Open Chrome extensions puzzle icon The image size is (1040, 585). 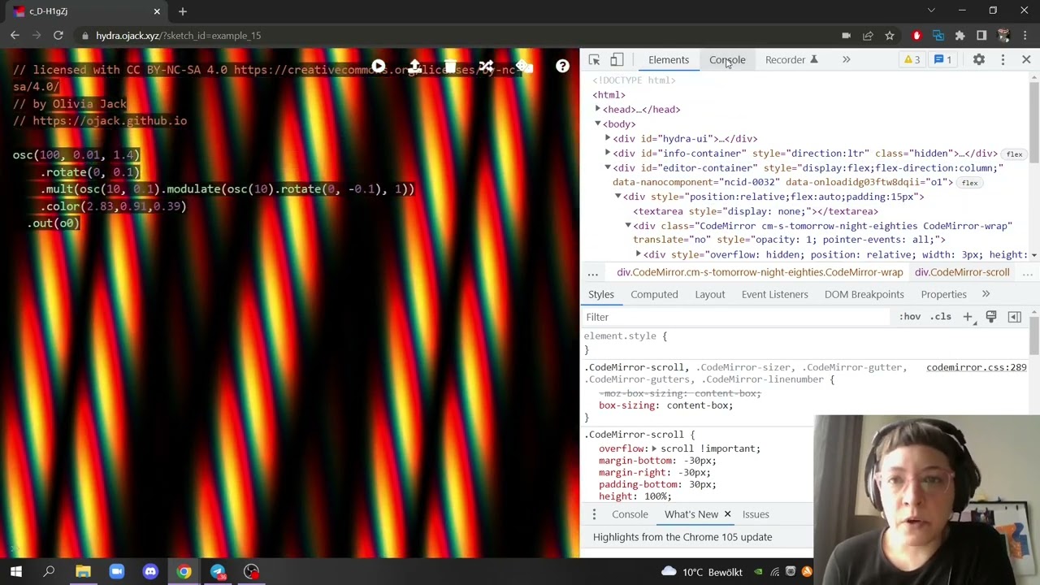(x=960, y=36)
